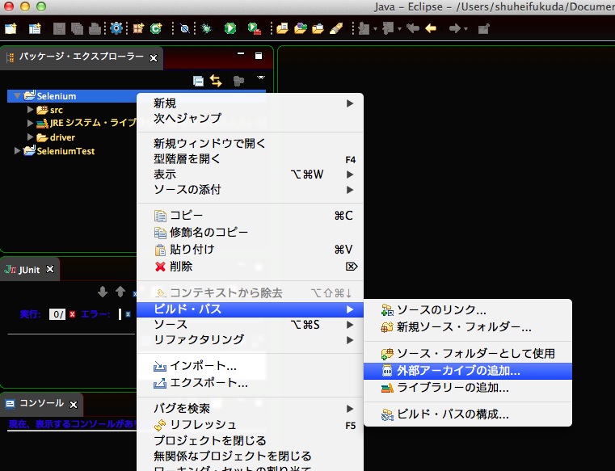615x471 pixels.
Task: Open the 新規 submenu
Action: (x=250, y=103)
